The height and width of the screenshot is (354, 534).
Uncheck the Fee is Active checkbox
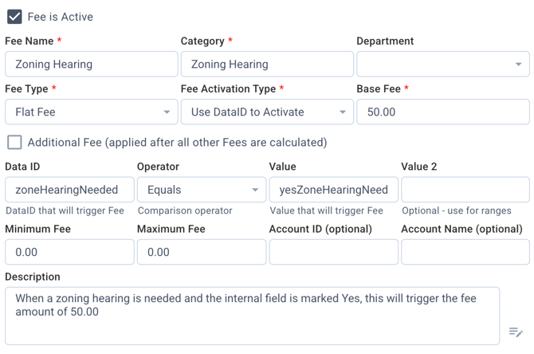tap(14, 16)
